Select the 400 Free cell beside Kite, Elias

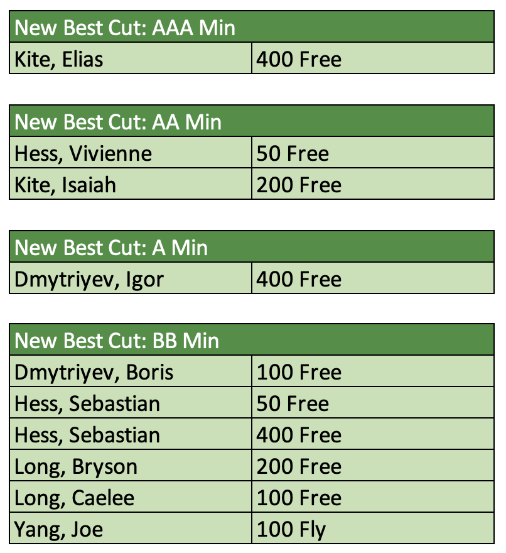[299, 59]
